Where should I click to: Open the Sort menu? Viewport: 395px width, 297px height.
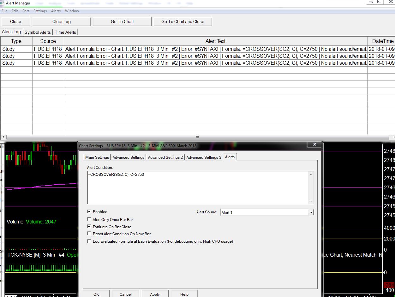(x=26, y=11)
